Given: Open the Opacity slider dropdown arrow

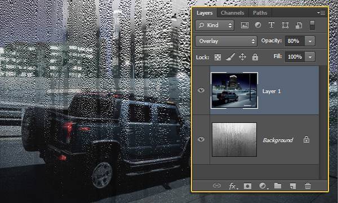Looking at the screenshot, I should tap(310, 41).
